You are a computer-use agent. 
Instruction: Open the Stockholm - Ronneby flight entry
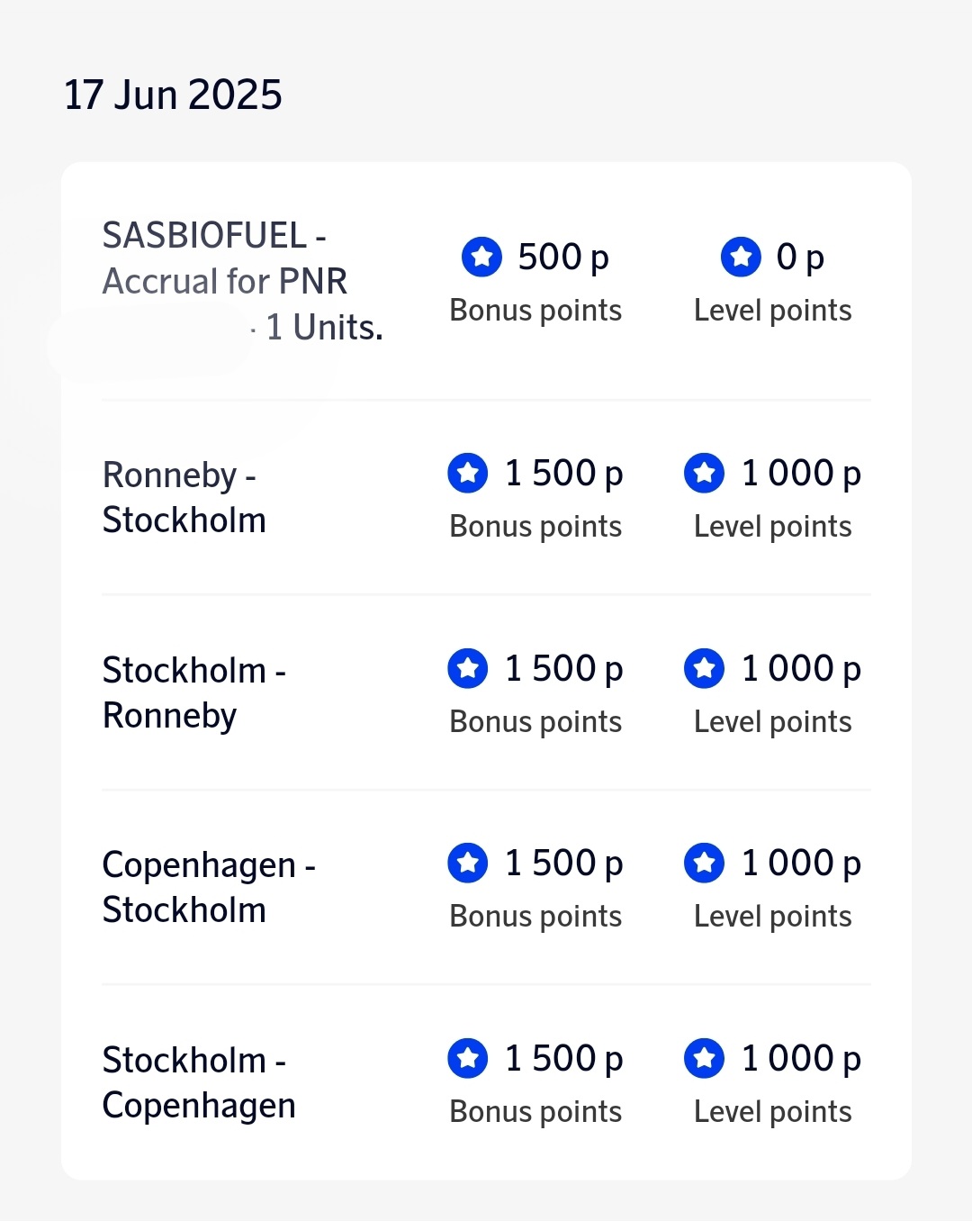point(193,692)
